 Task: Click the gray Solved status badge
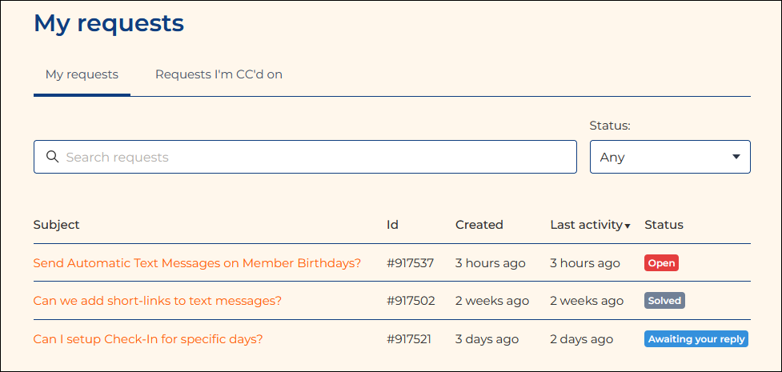[664, 301]
